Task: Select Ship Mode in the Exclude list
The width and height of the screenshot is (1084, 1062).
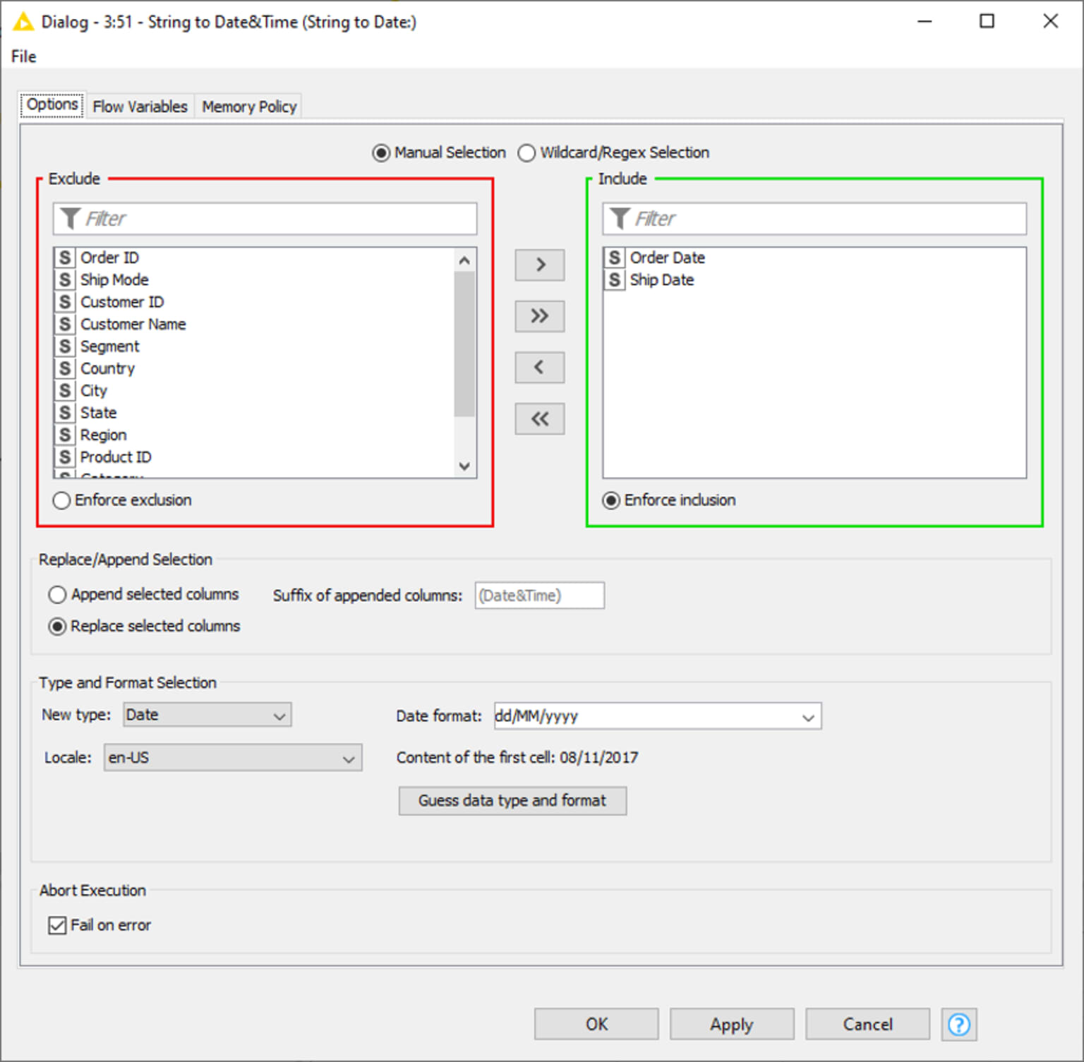Action: (x=255, y=280)
